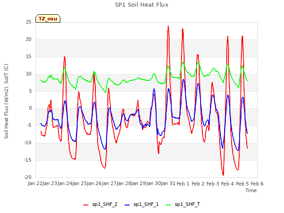Click the Feb 2 x-axis tick label

(x=198, y=184)
